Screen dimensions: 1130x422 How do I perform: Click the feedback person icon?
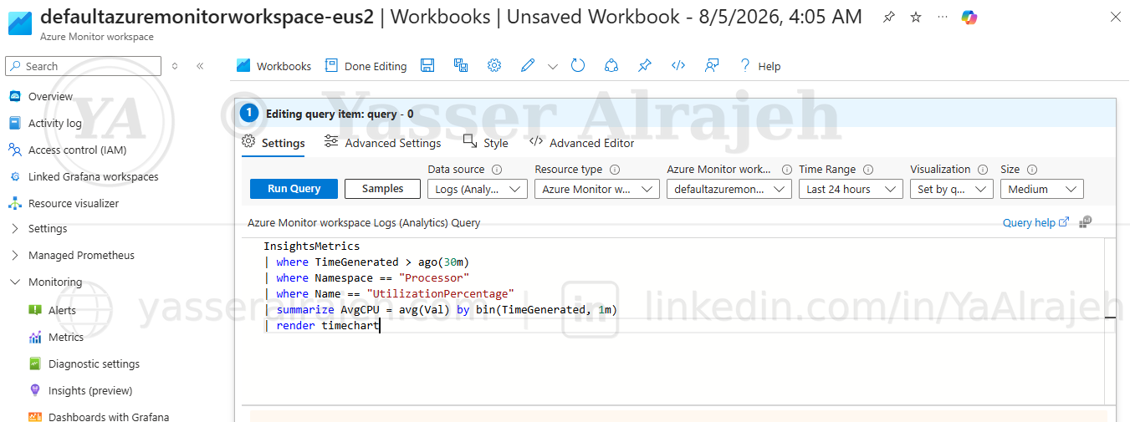click(x=712, y=65)
